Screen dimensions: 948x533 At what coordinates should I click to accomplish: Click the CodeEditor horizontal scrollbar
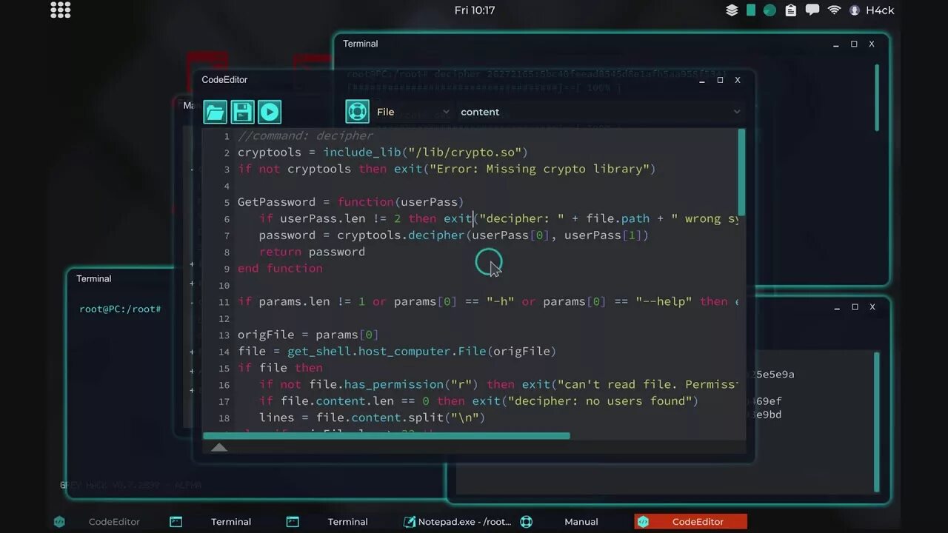pyautogui.click(x=387, y=436)
